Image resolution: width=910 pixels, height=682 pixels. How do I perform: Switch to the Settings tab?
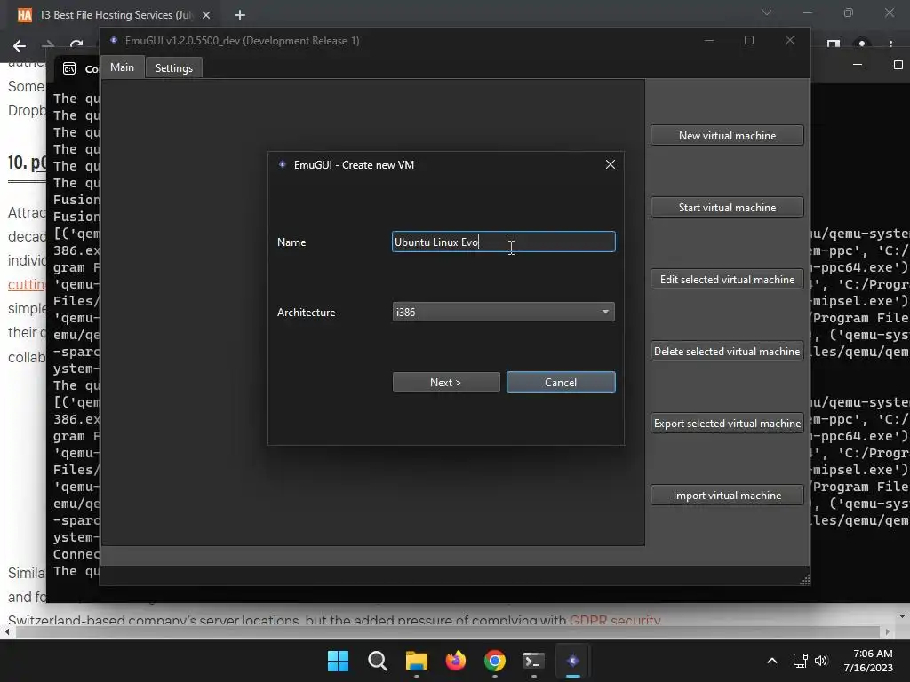coord(173,67)
